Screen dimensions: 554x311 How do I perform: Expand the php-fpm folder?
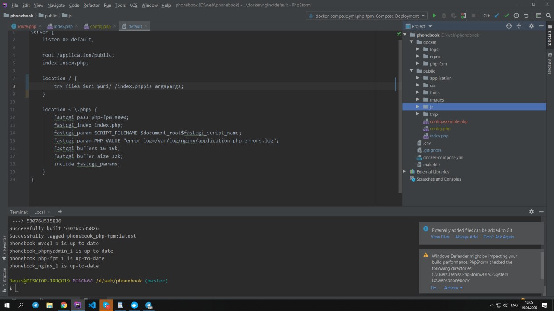pyautogui.click(x=418, y=63)
